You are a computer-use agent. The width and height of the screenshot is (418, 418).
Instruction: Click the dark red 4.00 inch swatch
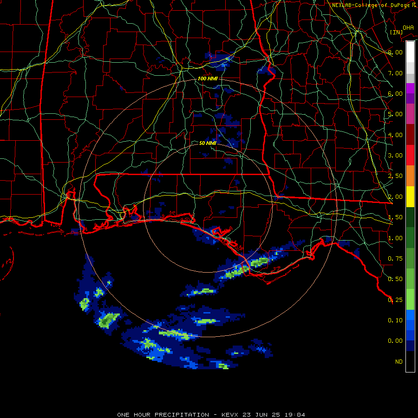coord(410,134)
